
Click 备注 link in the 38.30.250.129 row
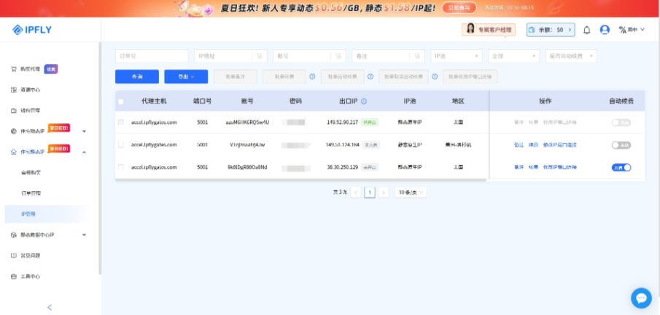(519, 167)
